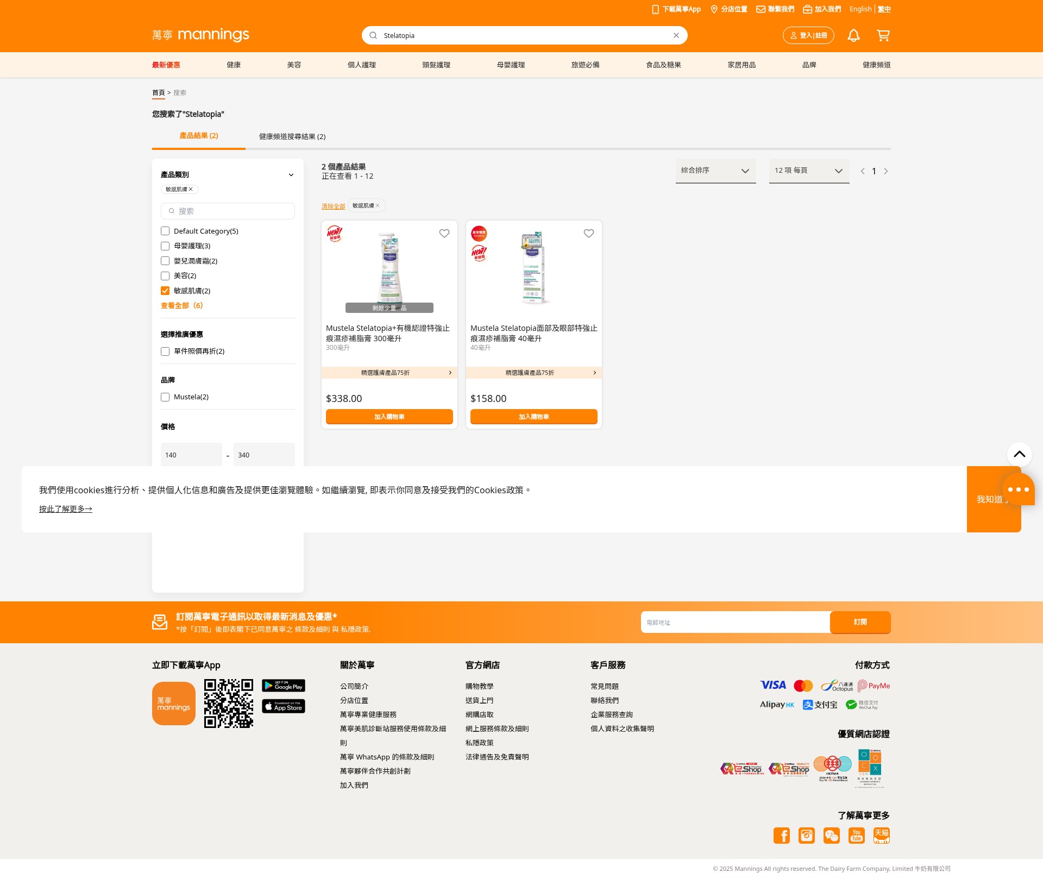This screenshot has width=1043, height=879.
Task: Open the WeChat social icon
Action: click(832, 836)
